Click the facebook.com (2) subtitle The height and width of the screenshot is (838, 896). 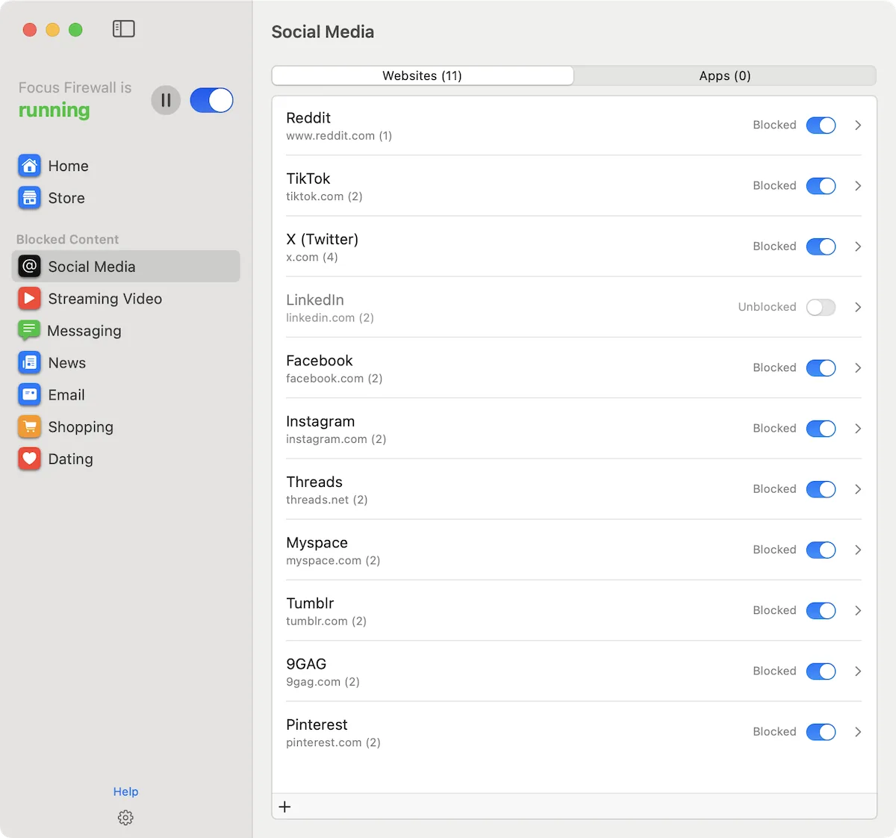335,379
